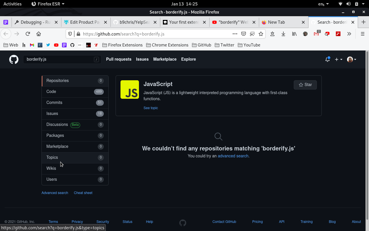
Task: Click the footer GitHub logo
Action: coord(183,223)
